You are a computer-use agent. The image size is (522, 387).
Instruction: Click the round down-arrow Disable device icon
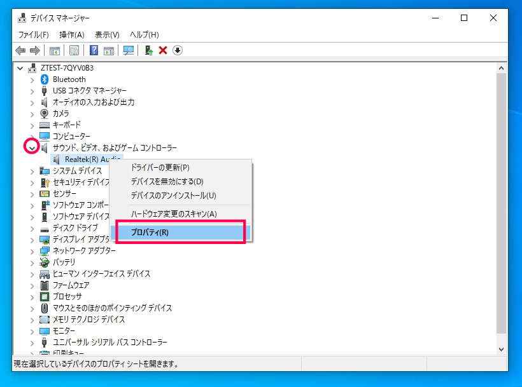click(178, 50)
